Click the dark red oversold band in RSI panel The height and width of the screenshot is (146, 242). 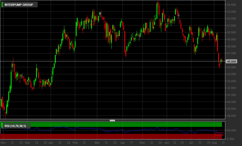click(x=111, y=136)
